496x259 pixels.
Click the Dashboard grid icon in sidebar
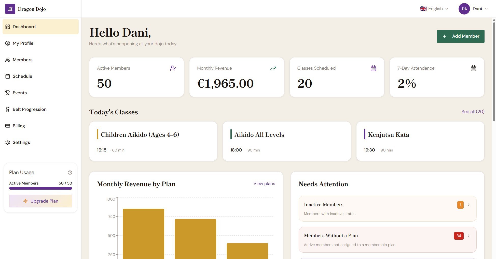point(8,27)
